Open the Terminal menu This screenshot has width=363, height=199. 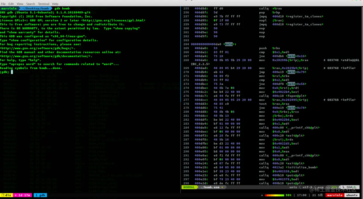click(44, 4)
